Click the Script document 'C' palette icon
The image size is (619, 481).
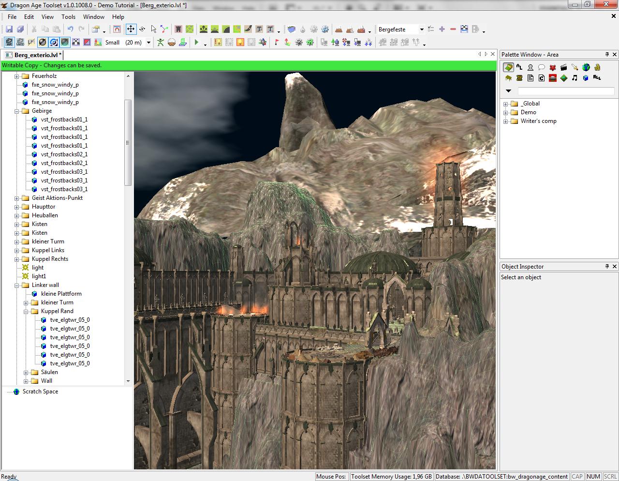542,78
